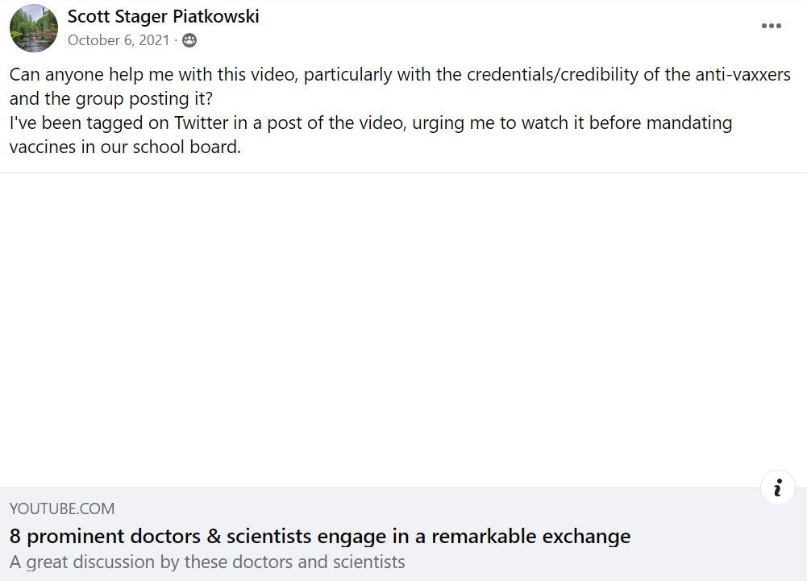Image resolution: width=807 pixels, height=581 pixels.
Task: Open '8 prominent doctors & scientists' video link
Action: [319, 536]
